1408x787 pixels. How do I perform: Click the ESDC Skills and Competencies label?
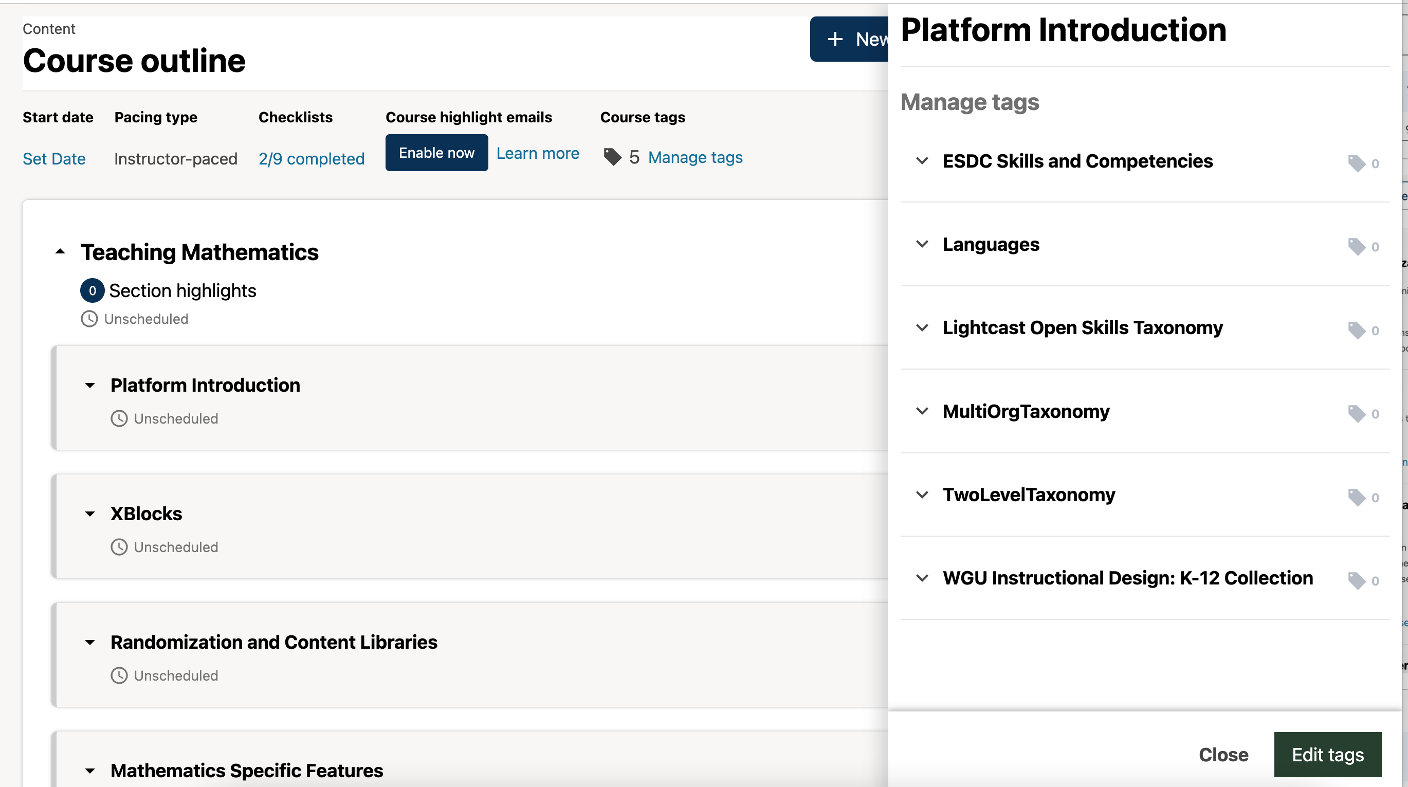[1077, 161]
